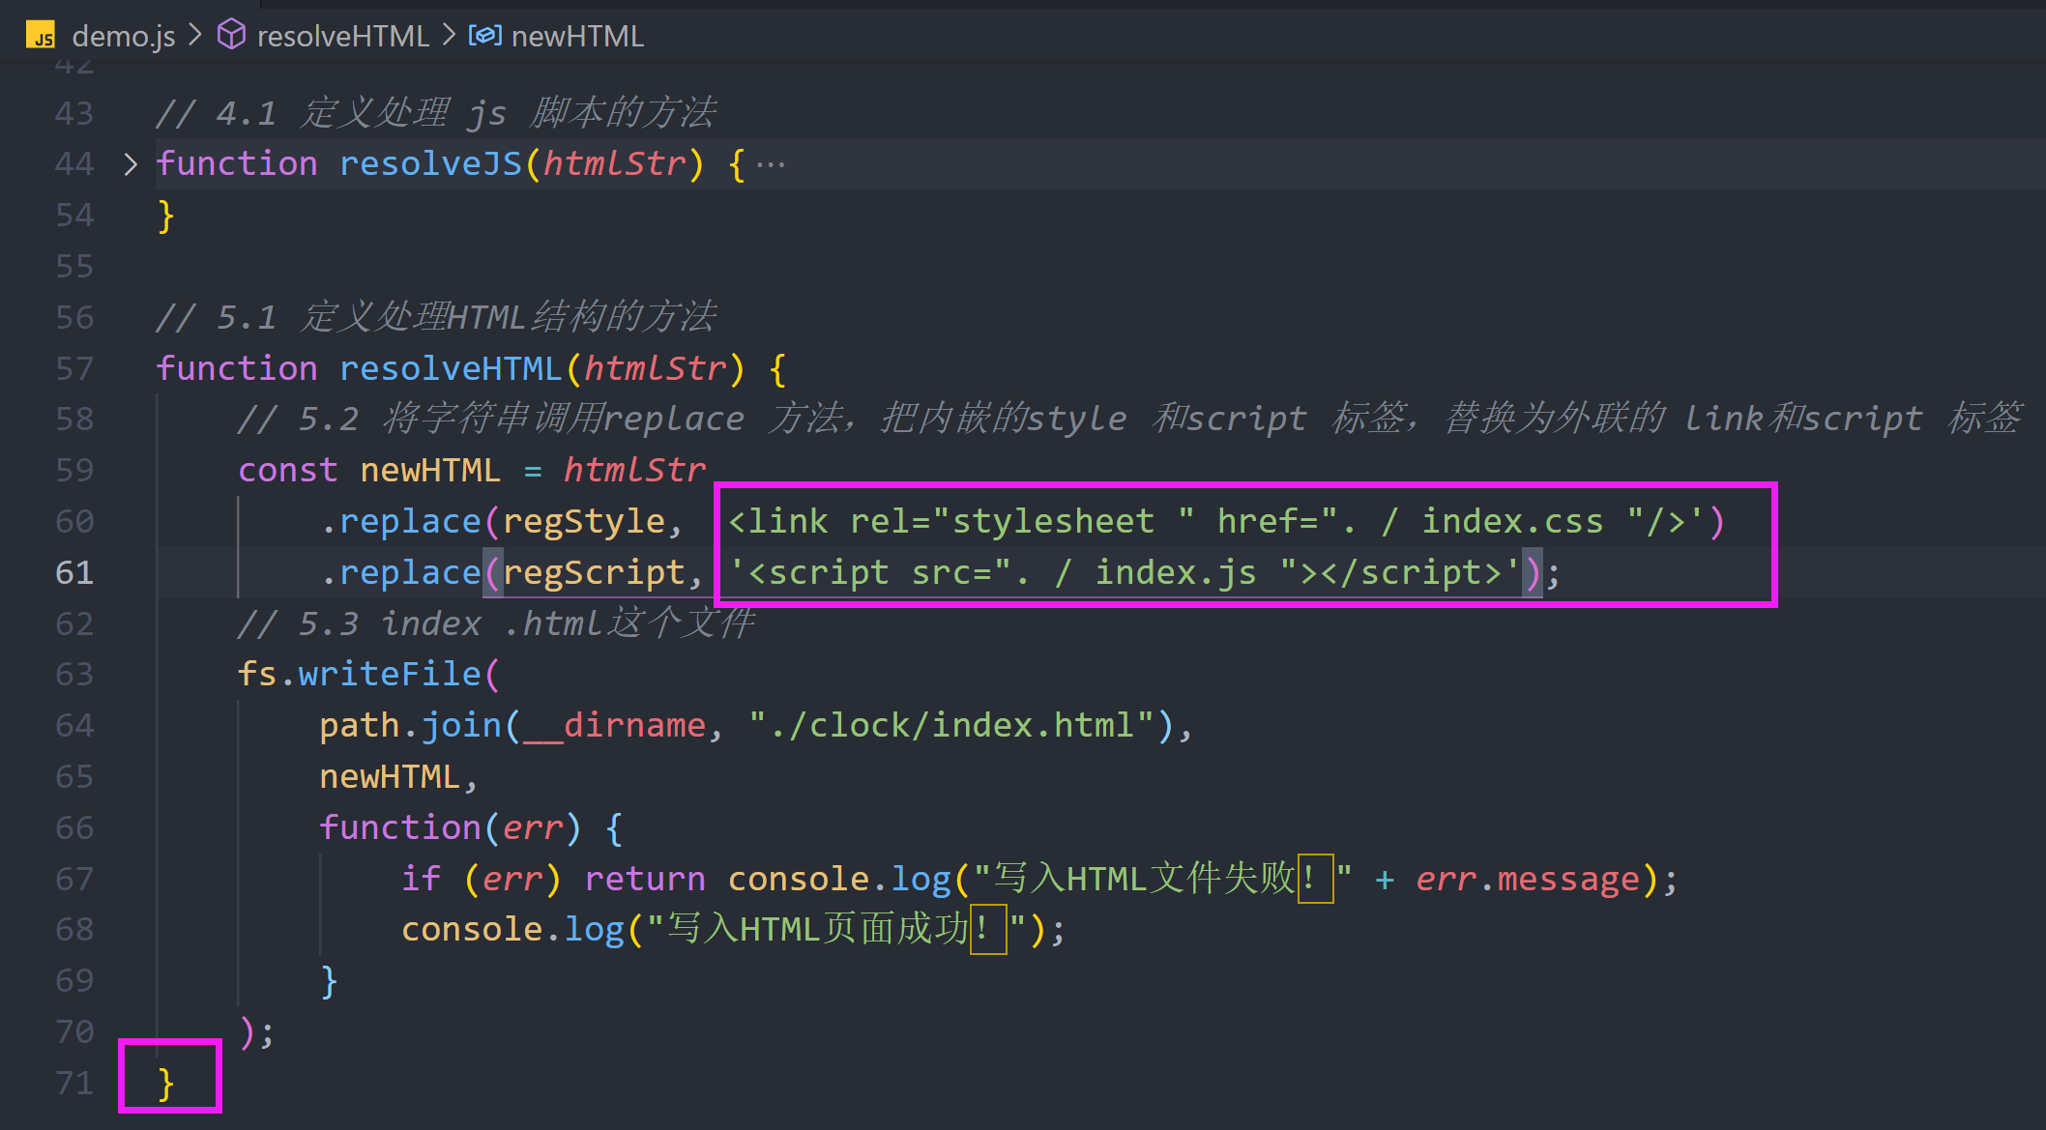Click the resolveHTML function name on line 57
This screenshot has width=2046, height=1130.
click(x=451, y=368)
